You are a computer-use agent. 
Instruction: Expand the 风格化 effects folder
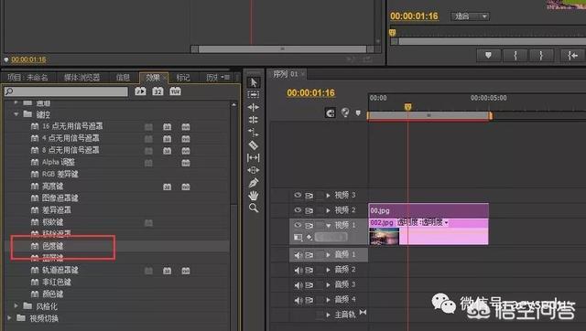(16, 306)
